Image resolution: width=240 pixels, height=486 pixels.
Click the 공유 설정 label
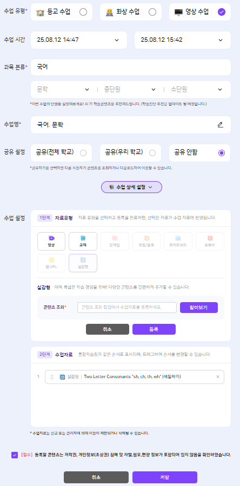pyautogui.click(x=15, y=152)
